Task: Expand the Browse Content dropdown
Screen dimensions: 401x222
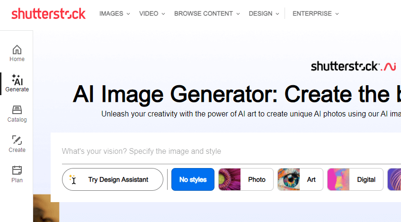Action: (207, 14)
